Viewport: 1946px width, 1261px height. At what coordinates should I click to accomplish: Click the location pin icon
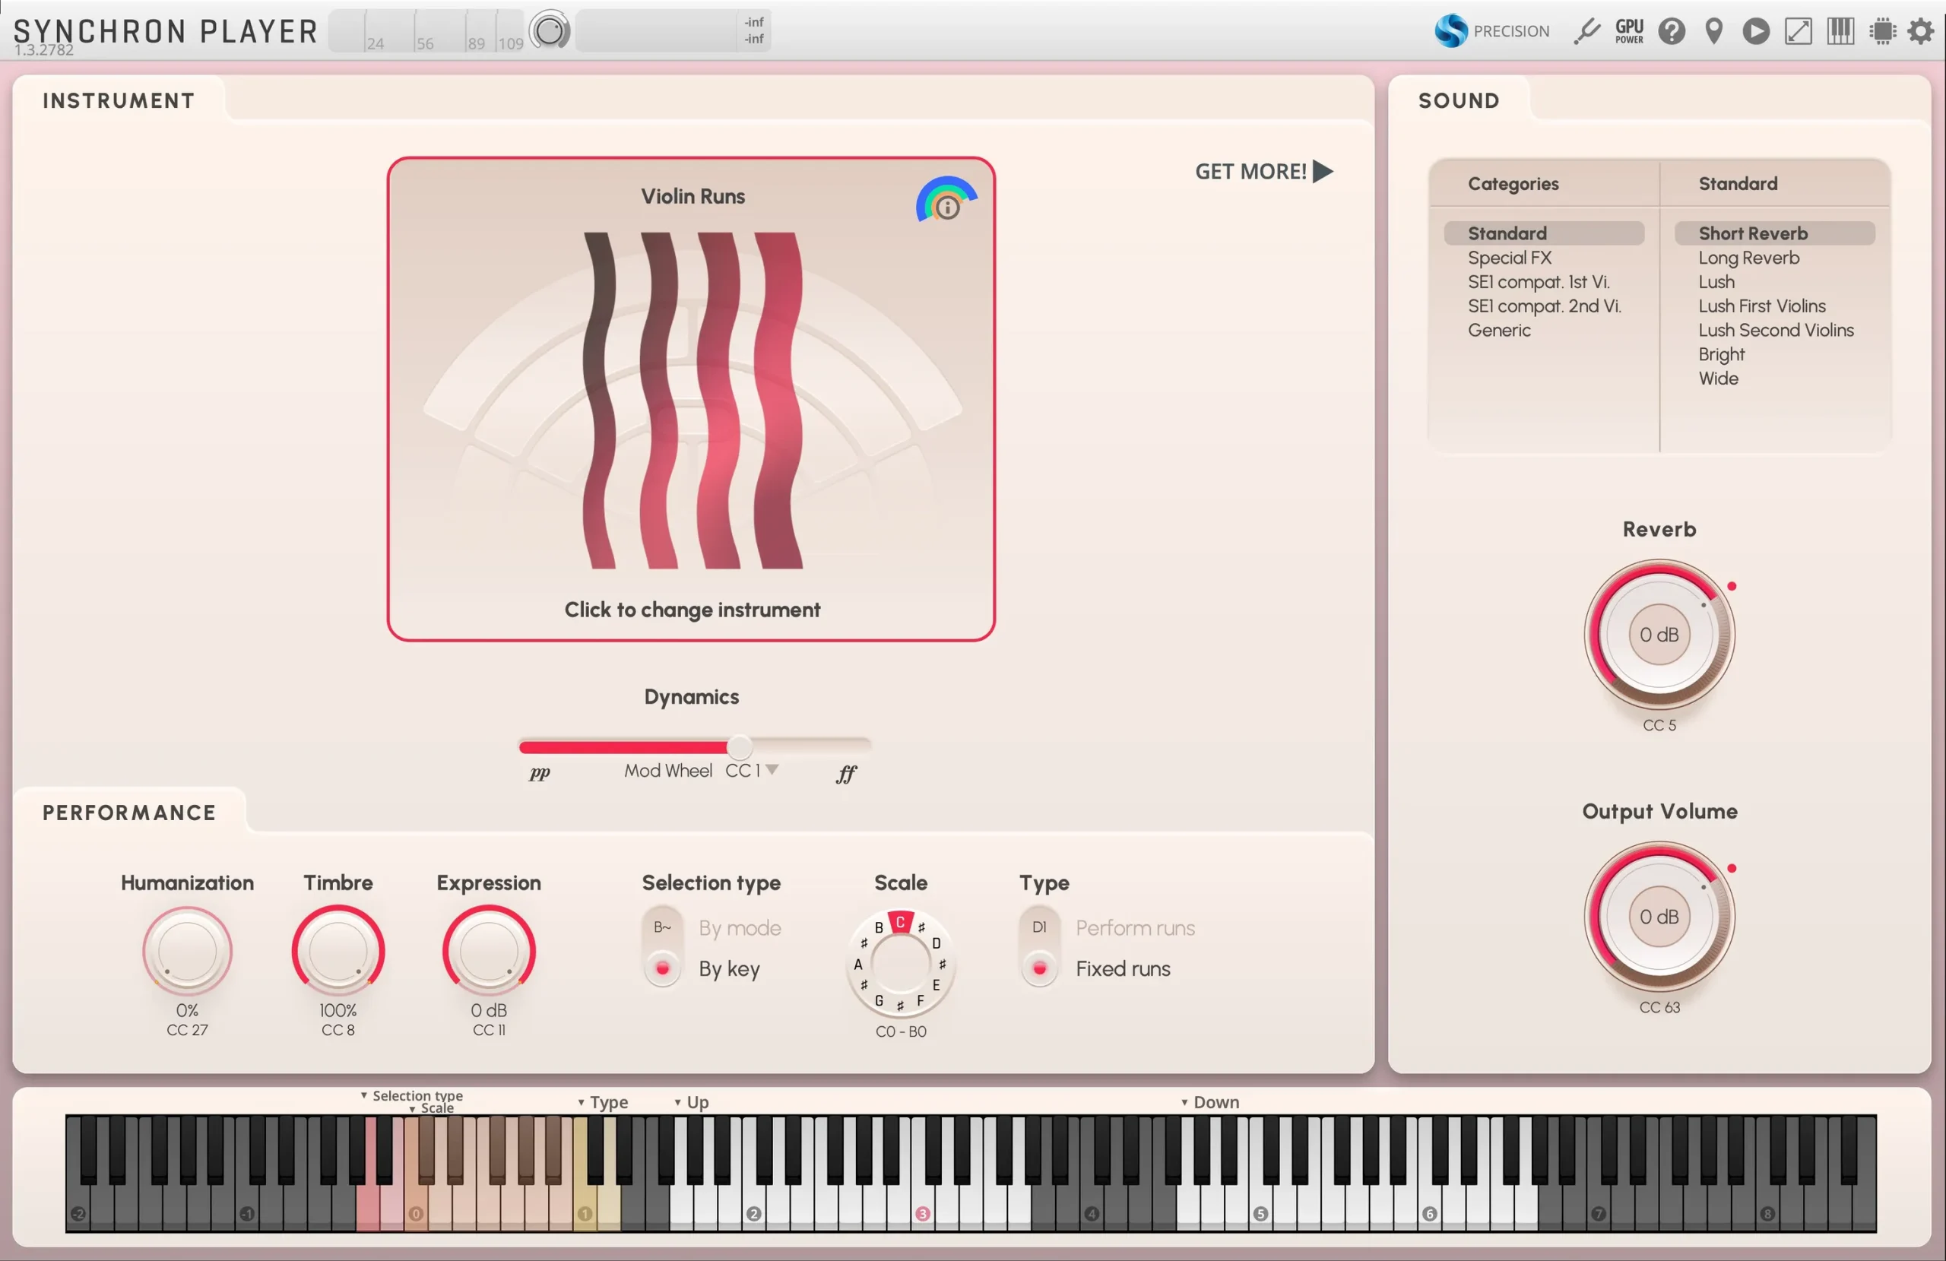[1714, 31]
